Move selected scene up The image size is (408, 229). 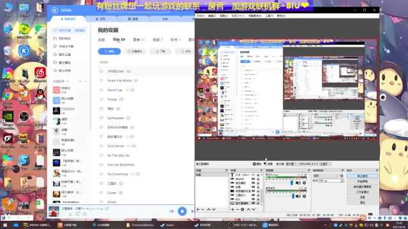pos(208,209)
